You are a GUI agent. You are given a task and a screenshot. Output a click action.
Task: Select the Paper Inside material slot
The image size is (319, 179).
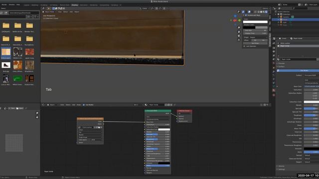coord(298,46)
